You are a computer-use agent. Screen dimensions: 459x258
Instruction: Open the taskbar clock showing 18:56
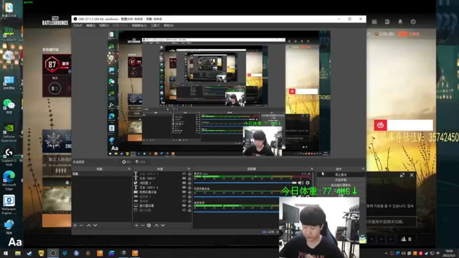point(449,253)
